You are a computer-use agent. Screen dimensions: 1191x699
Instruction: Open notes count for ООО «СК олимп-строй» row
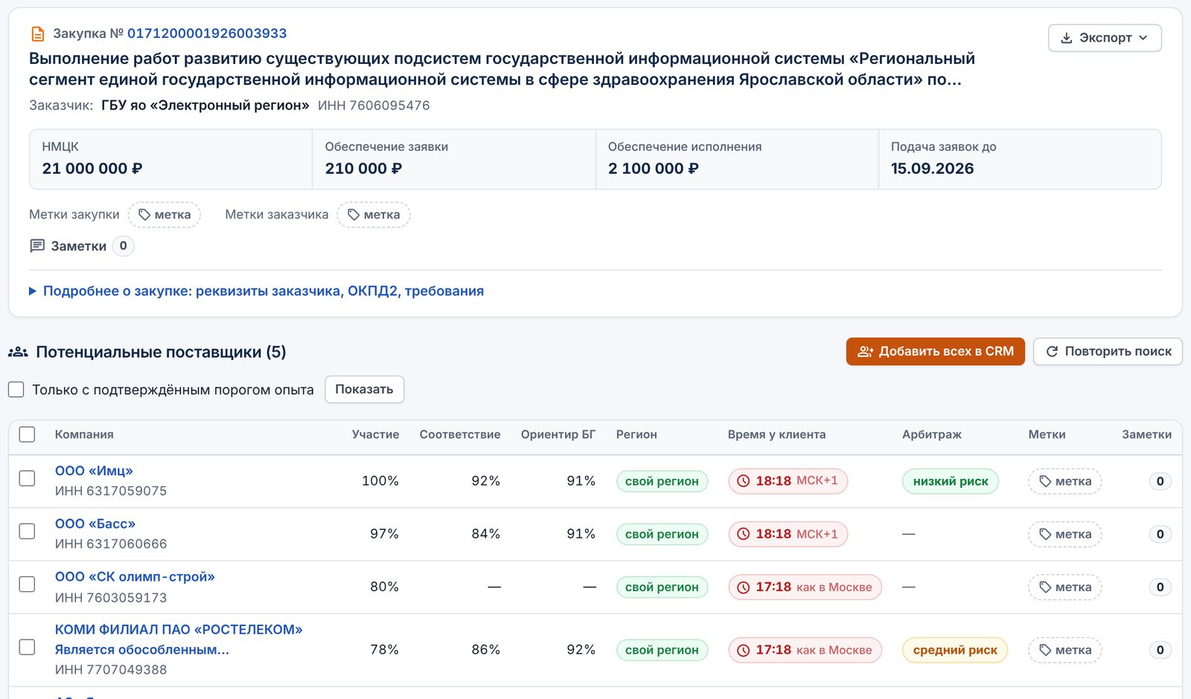(1160, 587)
